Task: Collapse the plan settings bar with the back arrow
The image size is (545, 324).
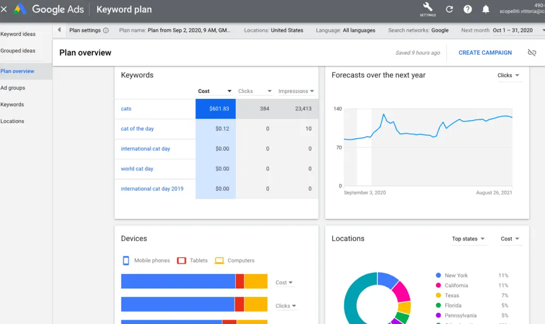Action: [x=59, y=30]
